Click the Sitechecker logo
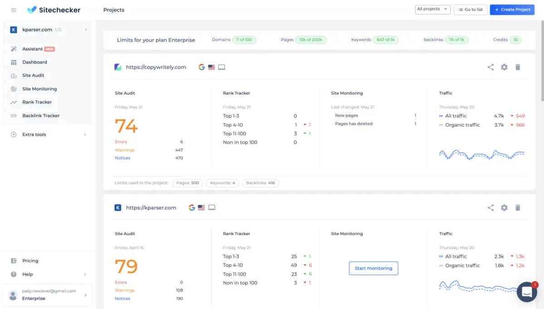The height and width of the screenshot is (309, 544). tap(53, 10)
